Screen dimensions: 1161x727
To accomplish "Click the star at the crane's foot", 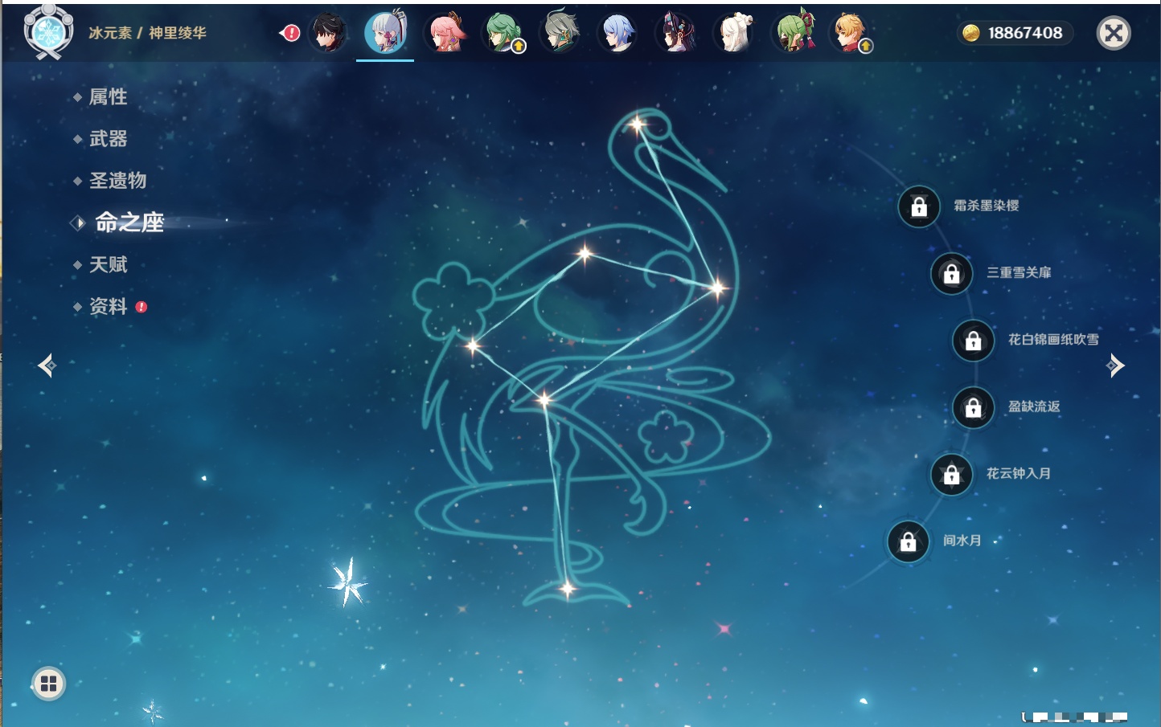I will (x=568, y=589).
